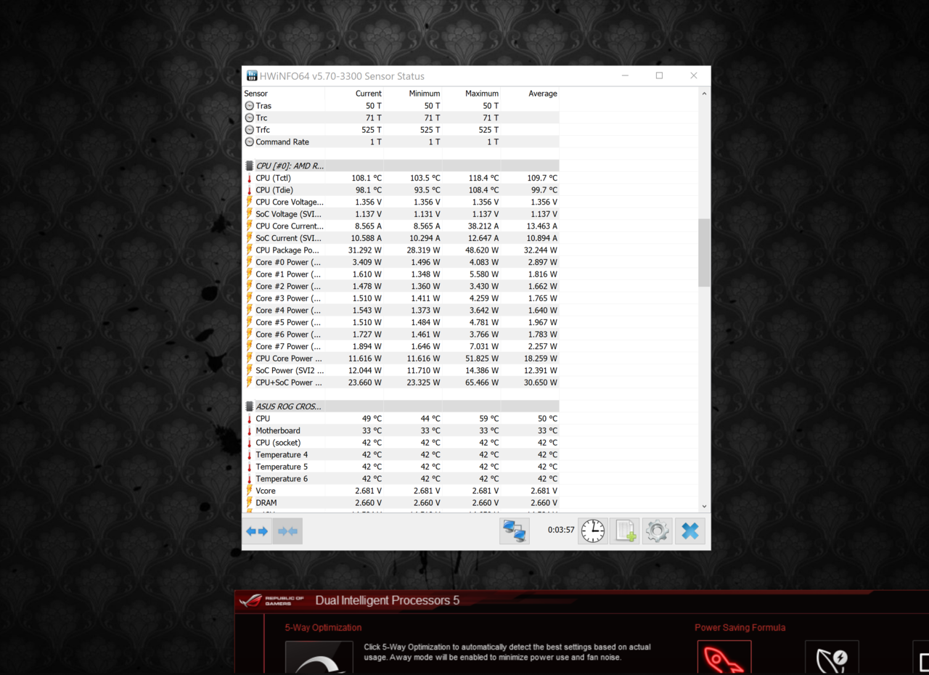Image resolution: width=929 pixels, height=675 pixels.
Task: Select the Core #7 Power row
Action: coord(401,346)
